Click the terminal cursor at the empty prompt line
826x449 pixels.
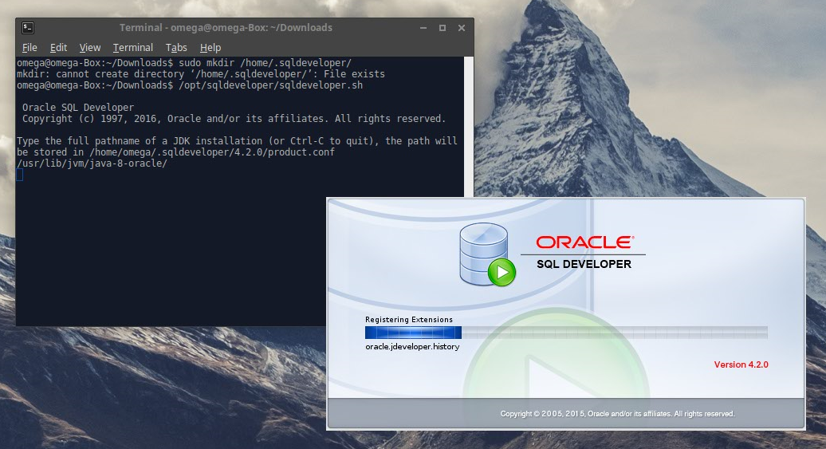pyautogui.click(x=20, y=175)
